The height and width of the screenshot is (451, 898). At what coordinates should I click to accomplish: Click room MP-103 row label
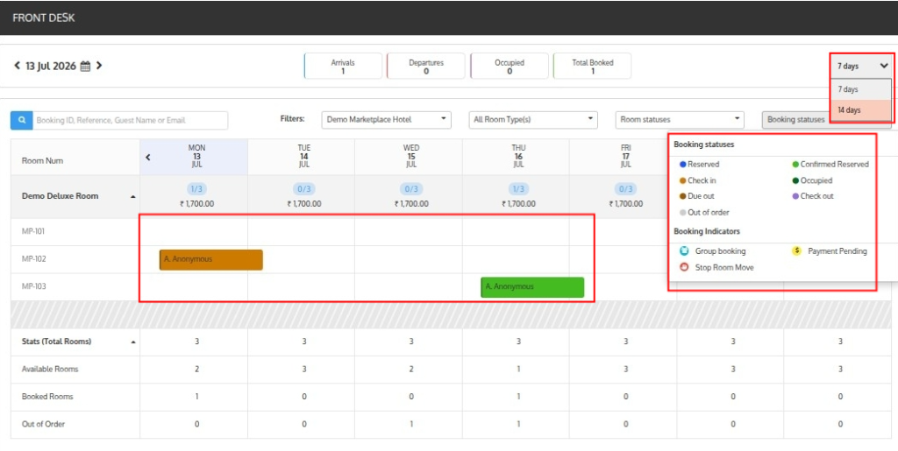34,286
